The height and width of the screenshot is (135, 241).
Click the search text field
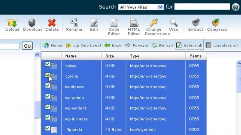[x=202, y=7]
